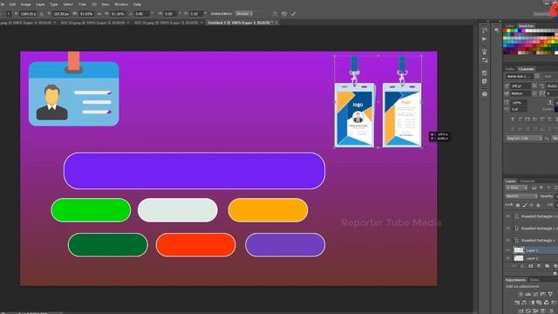The height and width of the screenshot is (314, 558).
Task: Open the Brush settings icon in the dock
Action: [x=485, y=60]
